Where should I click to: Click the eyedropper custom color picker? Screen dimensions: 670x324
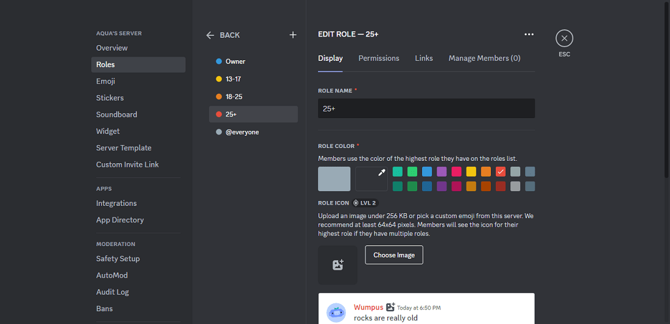coord(372,178)
